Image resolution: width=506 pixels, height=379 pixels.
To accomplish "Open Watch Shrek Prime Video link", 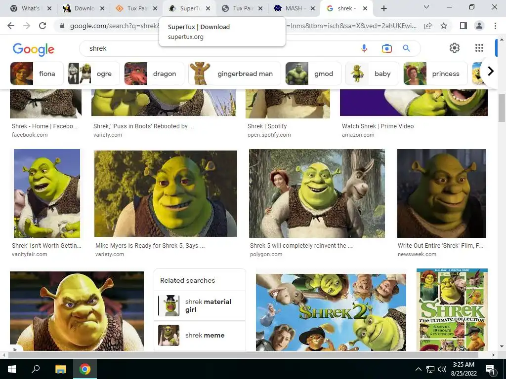I will coord(378,126).
